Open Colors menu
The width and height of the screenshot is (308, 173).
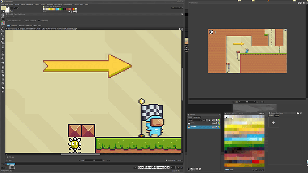coord(43,4)
